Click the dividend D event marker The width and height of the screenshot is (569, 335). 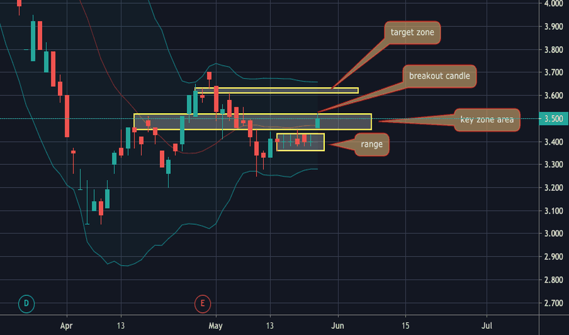coord(26,303)
